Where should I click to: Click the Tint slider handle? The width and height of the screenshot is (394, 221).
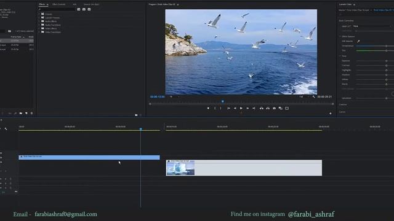(387, 50)
